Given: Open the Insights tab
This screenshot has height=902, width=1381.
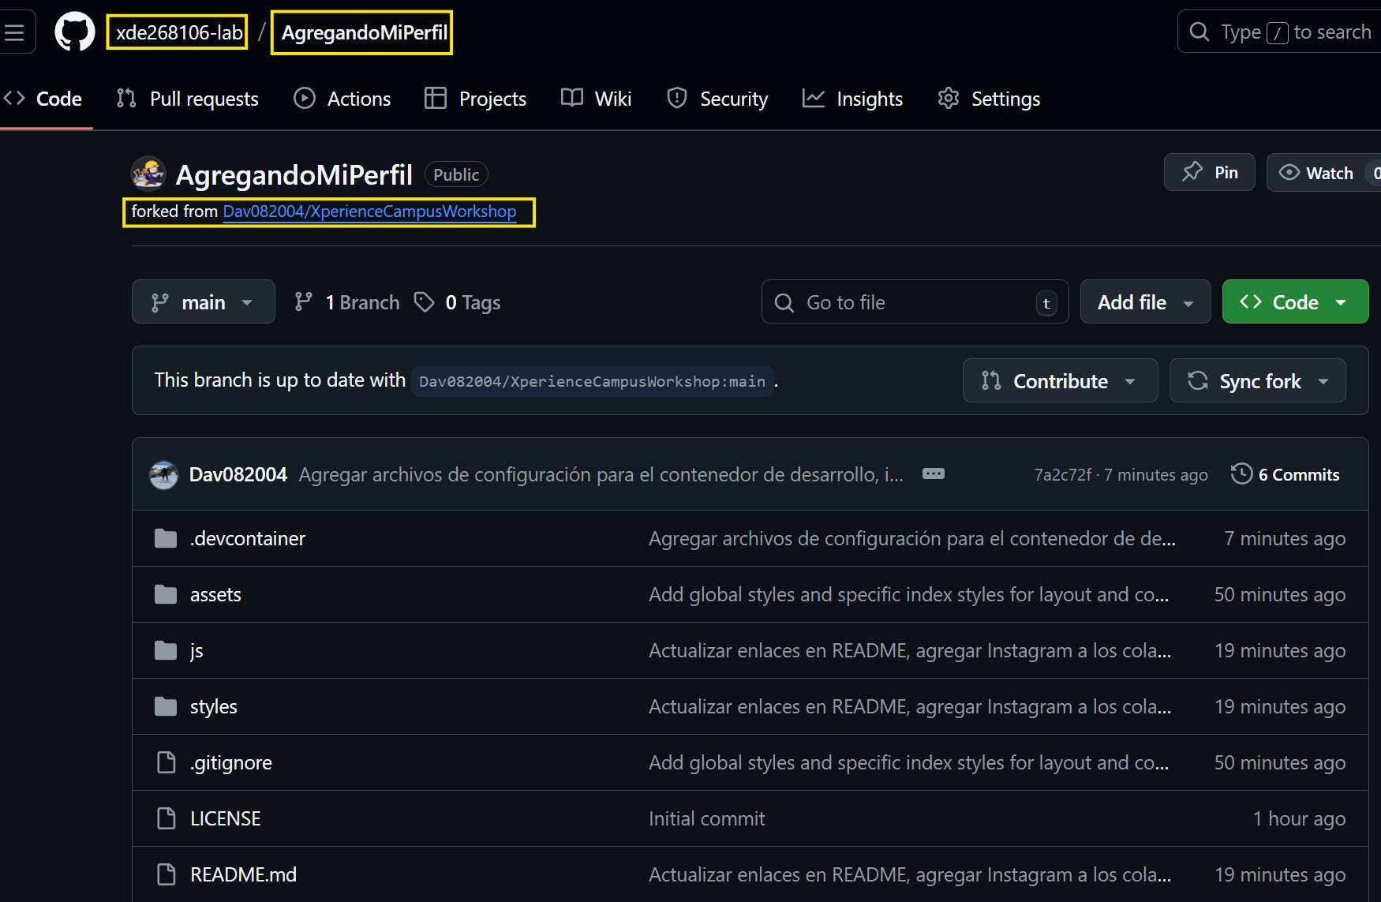Looking at the screenshot, I should 852,99.
